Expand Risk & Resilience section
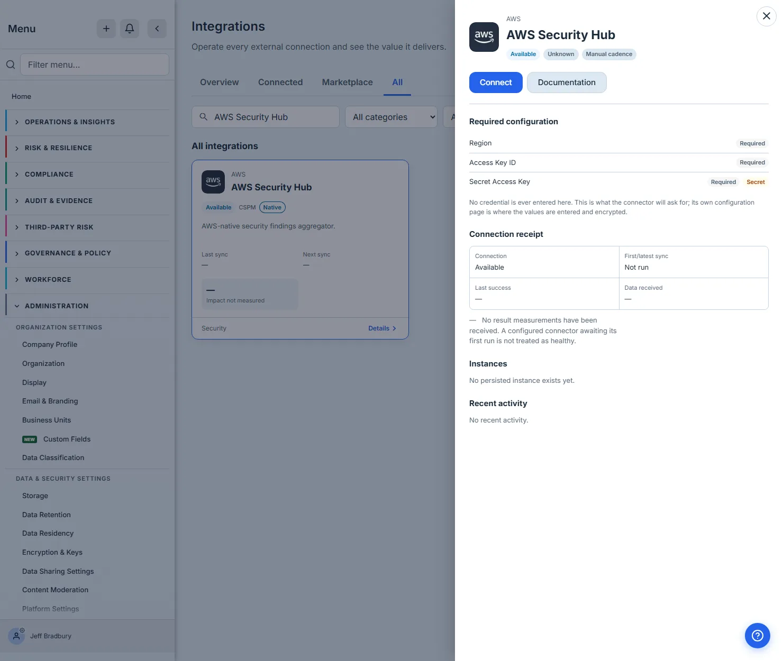 (x=87, y=148)
